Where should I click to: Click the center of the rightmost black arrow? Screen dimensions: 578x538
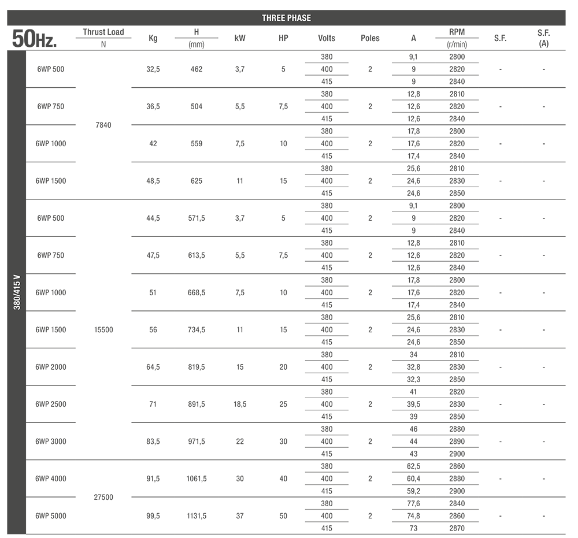tap(456, 38)
